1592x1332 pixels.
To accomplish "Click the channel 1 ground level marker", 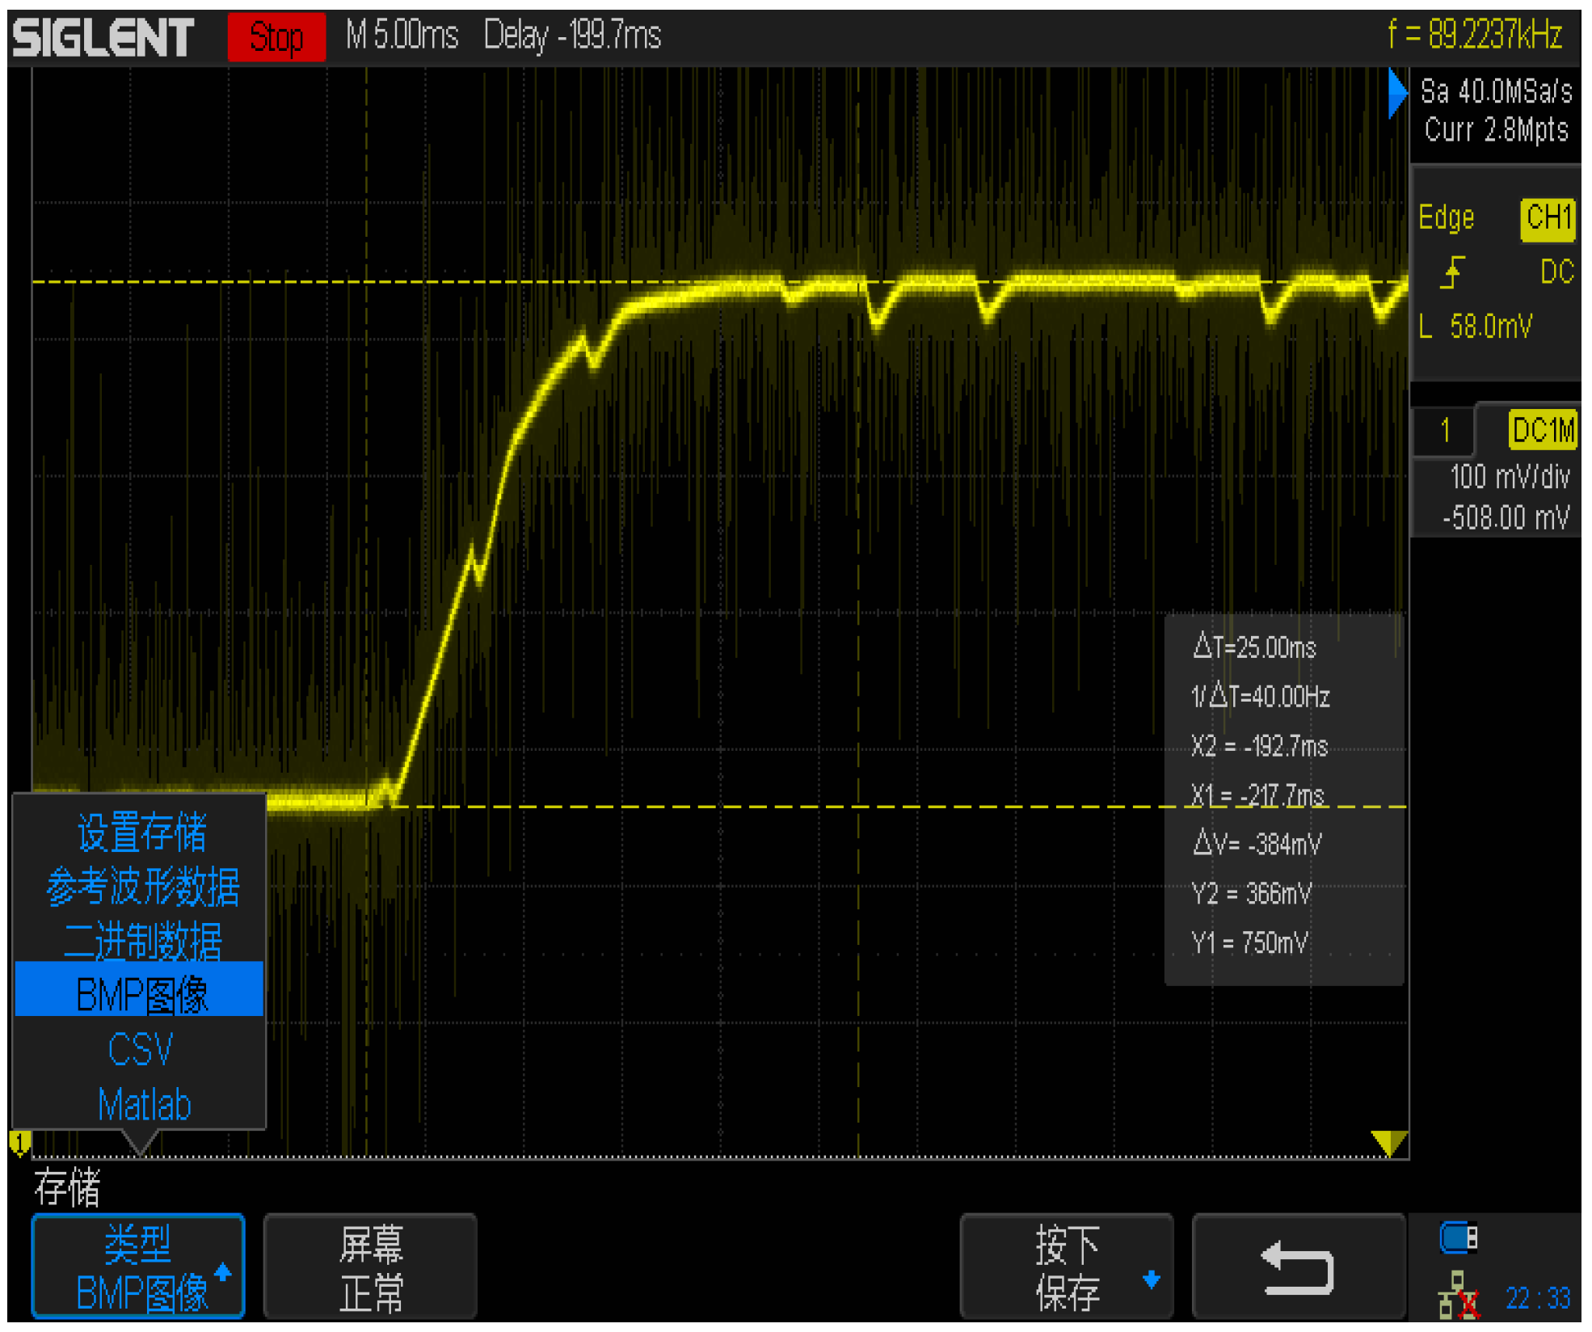I will click(x=19, y=1142).
